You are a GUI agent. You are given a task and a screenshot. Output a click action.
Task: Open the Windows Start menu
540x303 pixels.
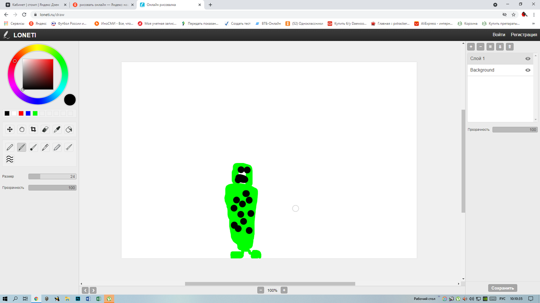(x=5, y=299)
